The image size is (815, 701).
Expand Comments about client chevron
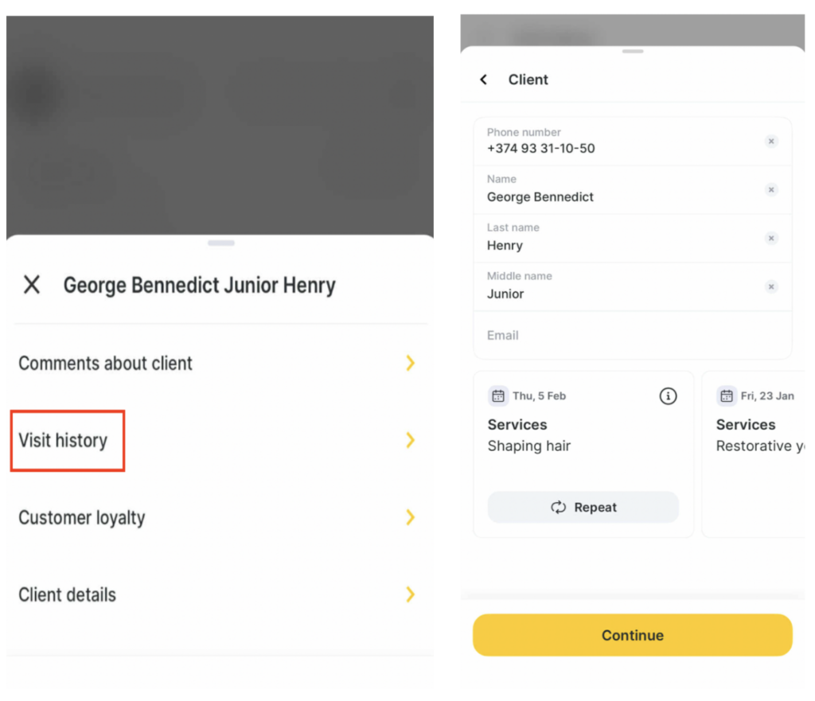click(x=410, y=364)
